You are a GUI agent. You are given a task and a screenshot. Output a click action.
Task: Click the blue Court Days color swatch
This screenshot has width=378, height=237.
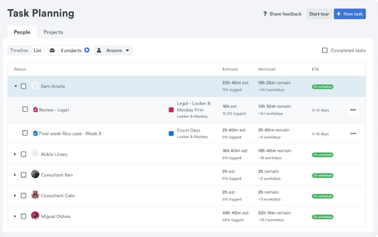coord(171,134)
